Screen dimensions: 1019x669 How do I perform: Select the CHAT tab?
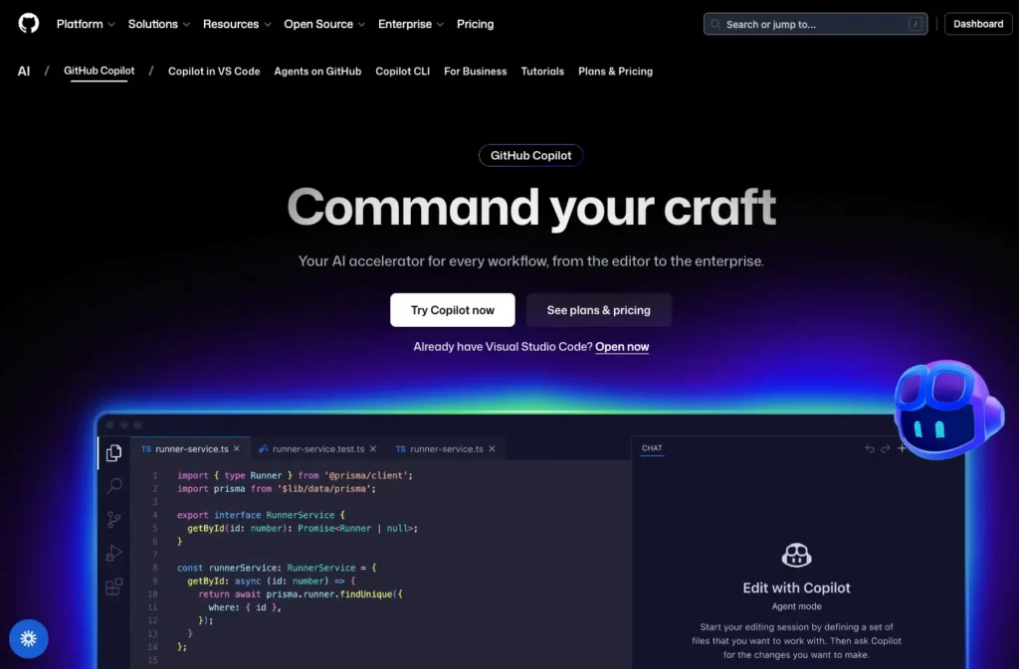point(651,448)
